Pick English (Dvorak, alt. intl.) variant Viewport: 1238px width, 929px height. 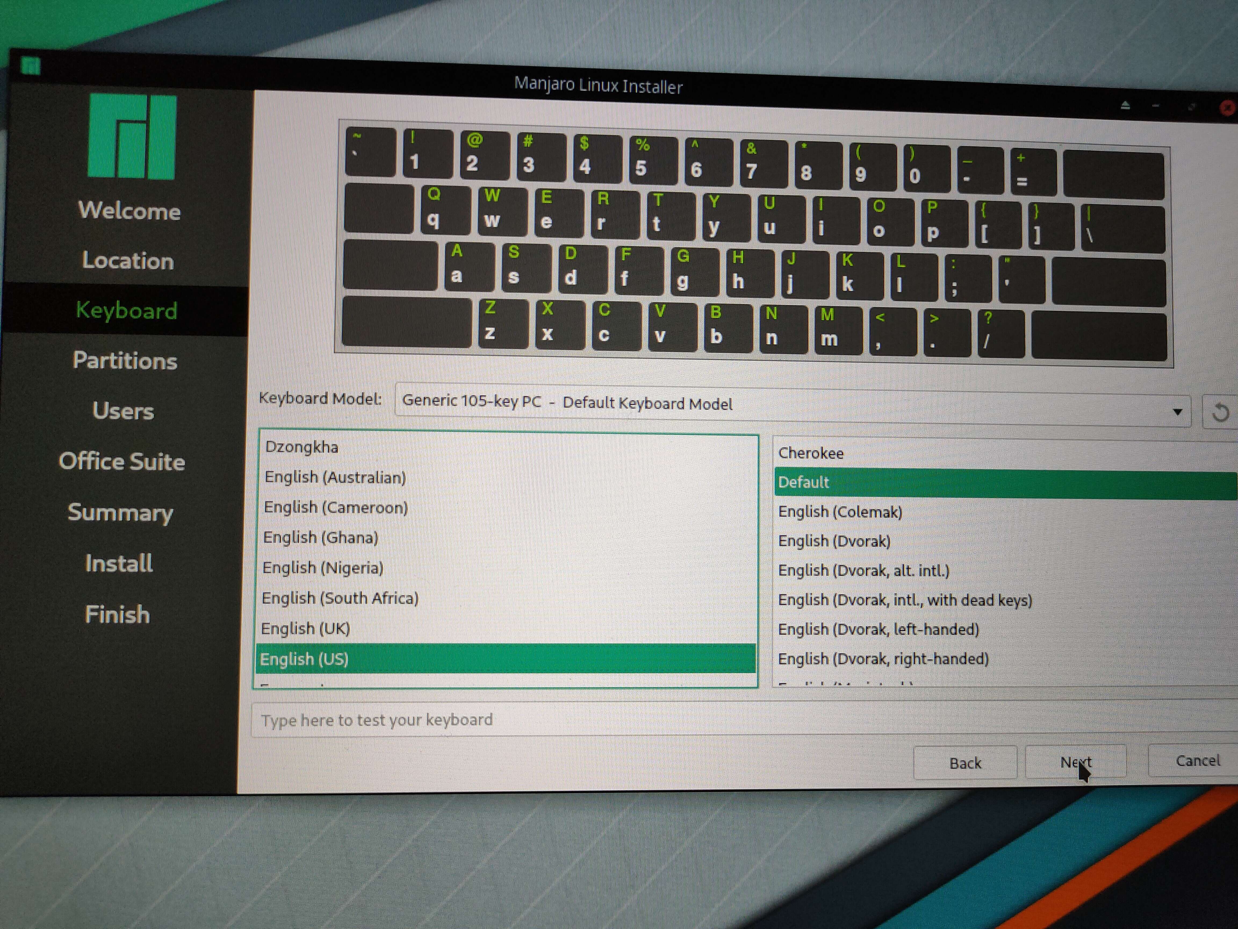click(1006, 571)
